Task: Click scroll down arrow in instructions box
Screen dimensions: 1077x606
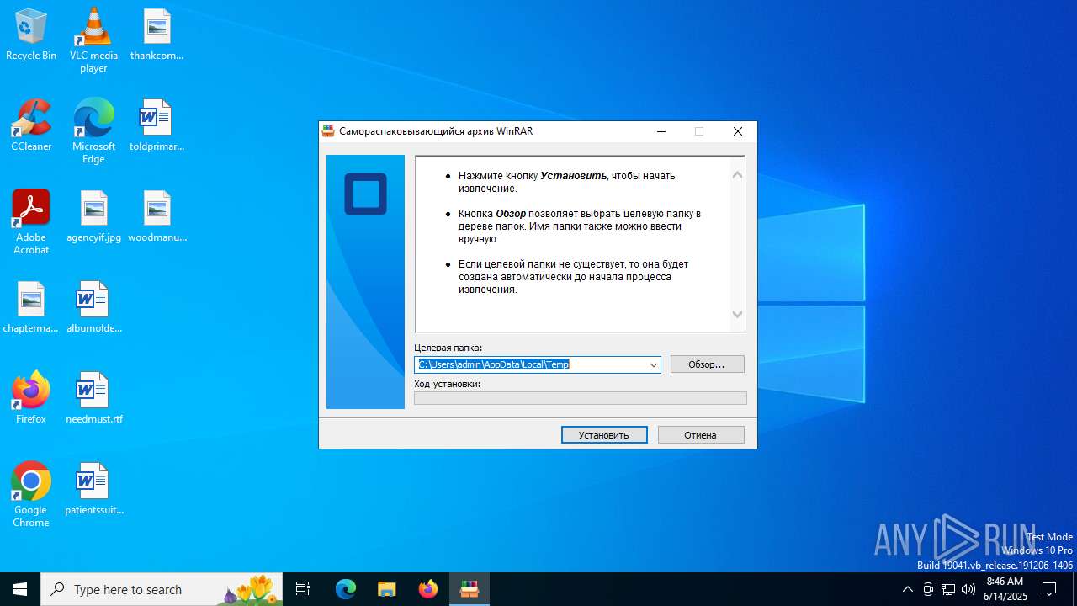Action: (x=737, y=315)
